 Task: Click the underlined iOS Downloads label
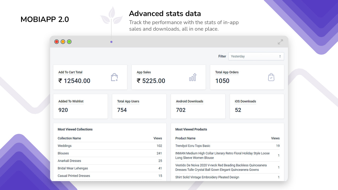click(x=246, y=101)
